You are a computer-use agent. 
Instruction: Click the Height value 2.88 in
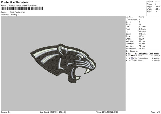[x=157, y=6]
